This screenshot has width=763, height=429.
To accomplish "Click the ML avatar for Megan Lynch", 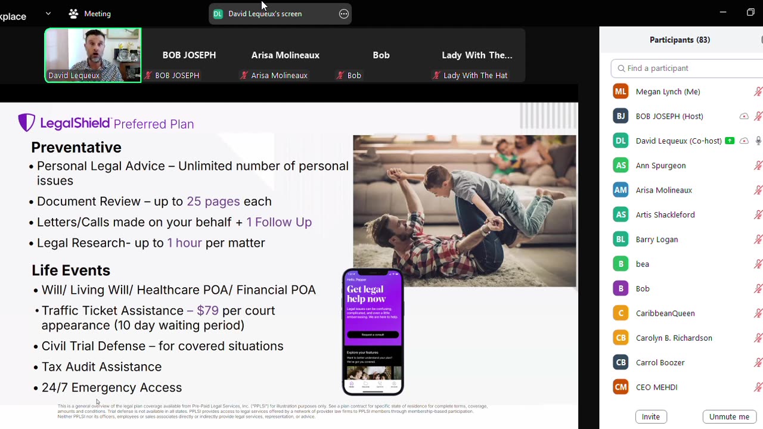I will 621,91.
